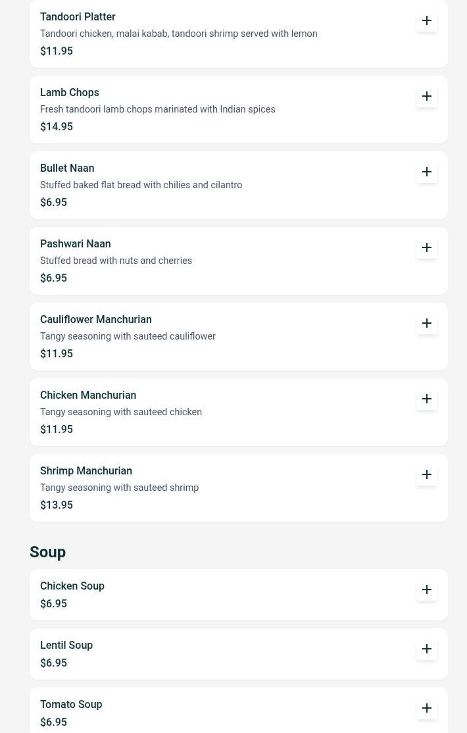The image size is (467, 733).
Task: Open Cauliflower Manchurian item details
Action: coord(96,319)
